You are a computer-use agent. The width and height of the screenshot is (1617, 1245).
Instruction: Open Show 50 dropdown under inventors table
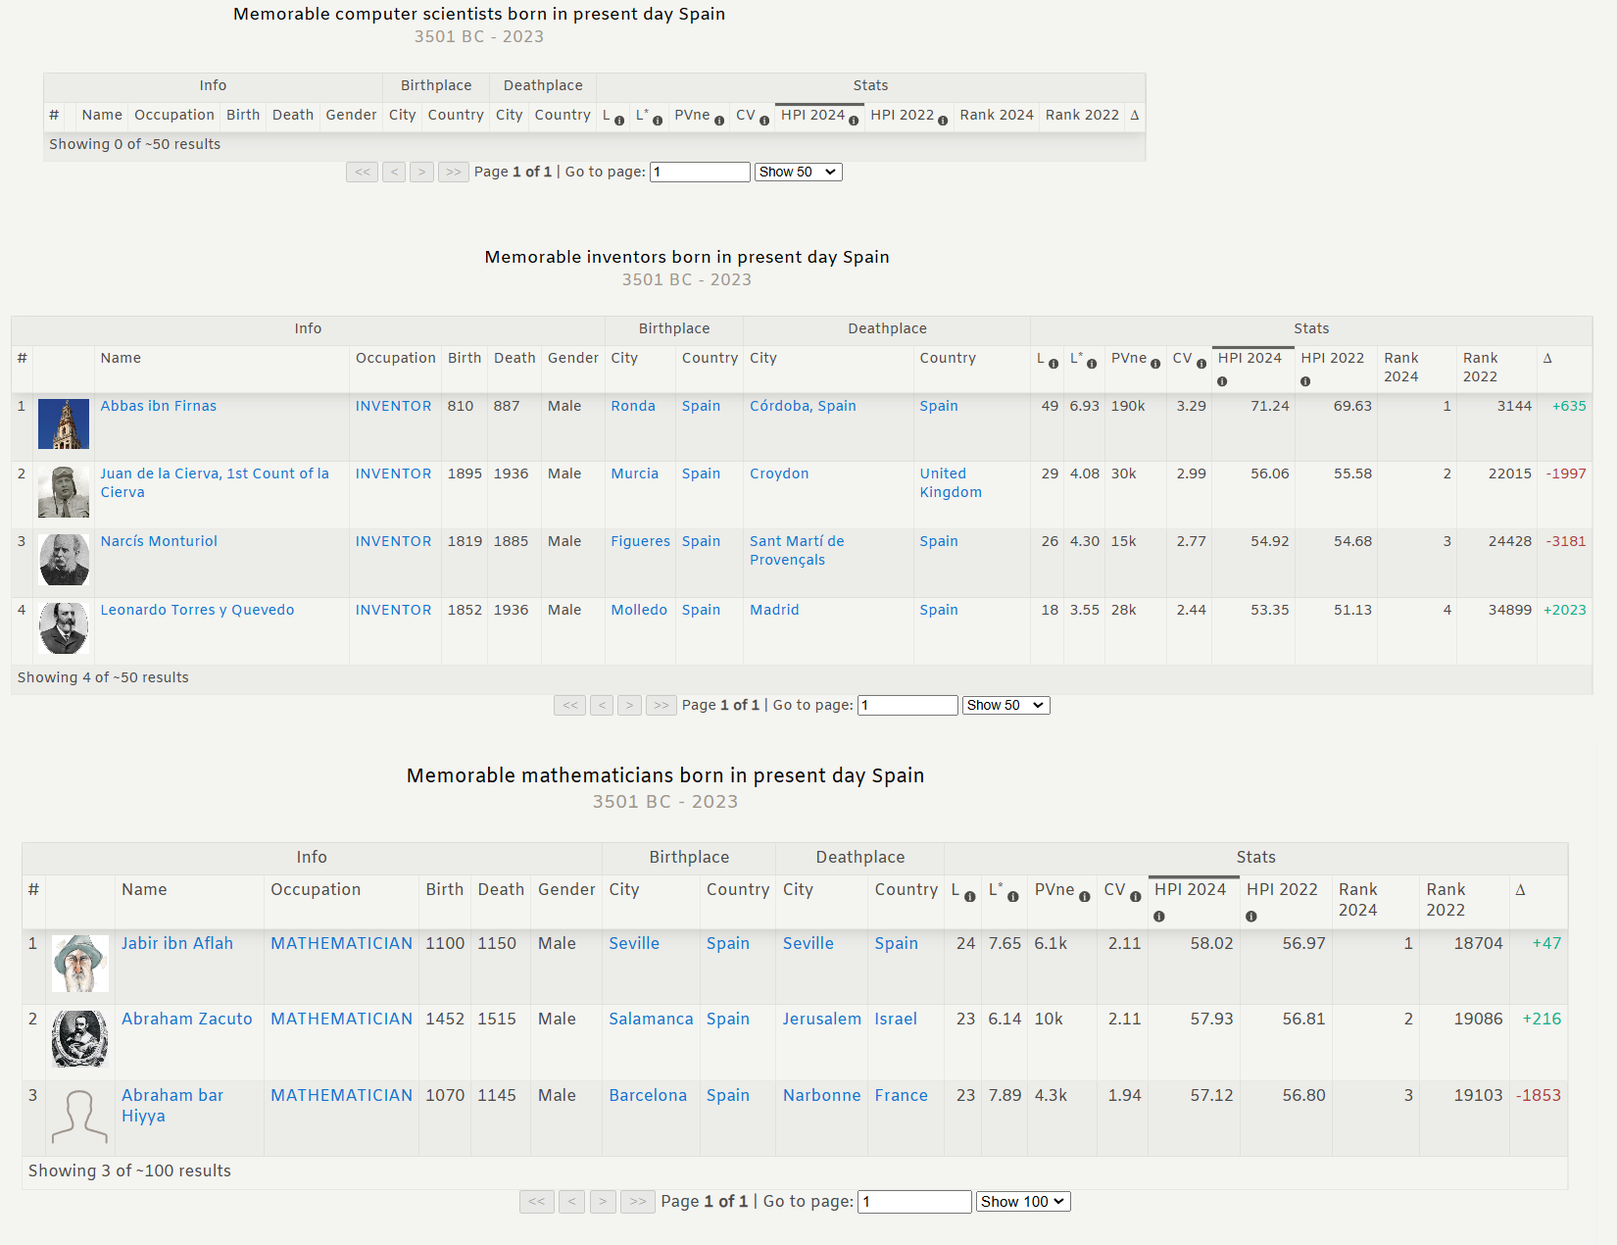(1005, 705)
